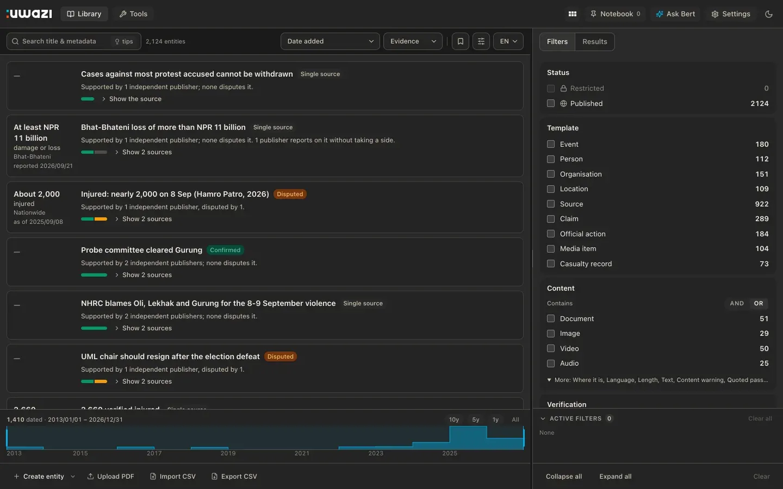Switch to the Results tab
This screenshot has width=783, height=489.
coord(594,42)
